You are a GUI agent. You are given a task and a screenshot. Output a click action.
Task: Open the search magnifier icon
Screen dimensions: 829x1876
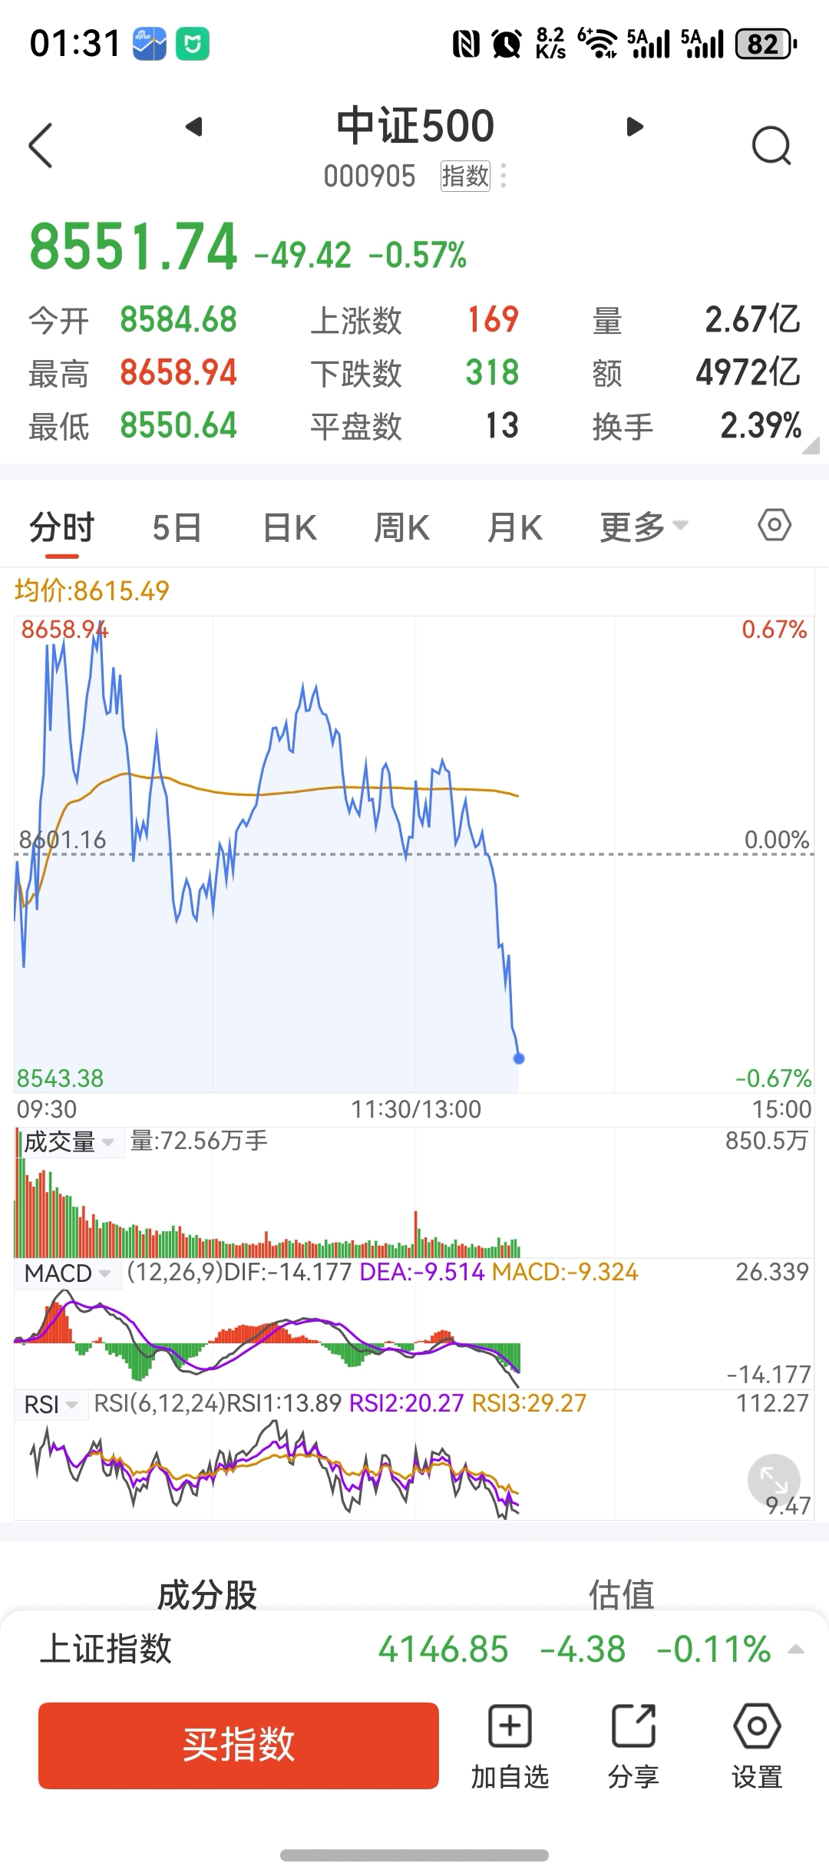pyautogui.click(x=771, y=145)
